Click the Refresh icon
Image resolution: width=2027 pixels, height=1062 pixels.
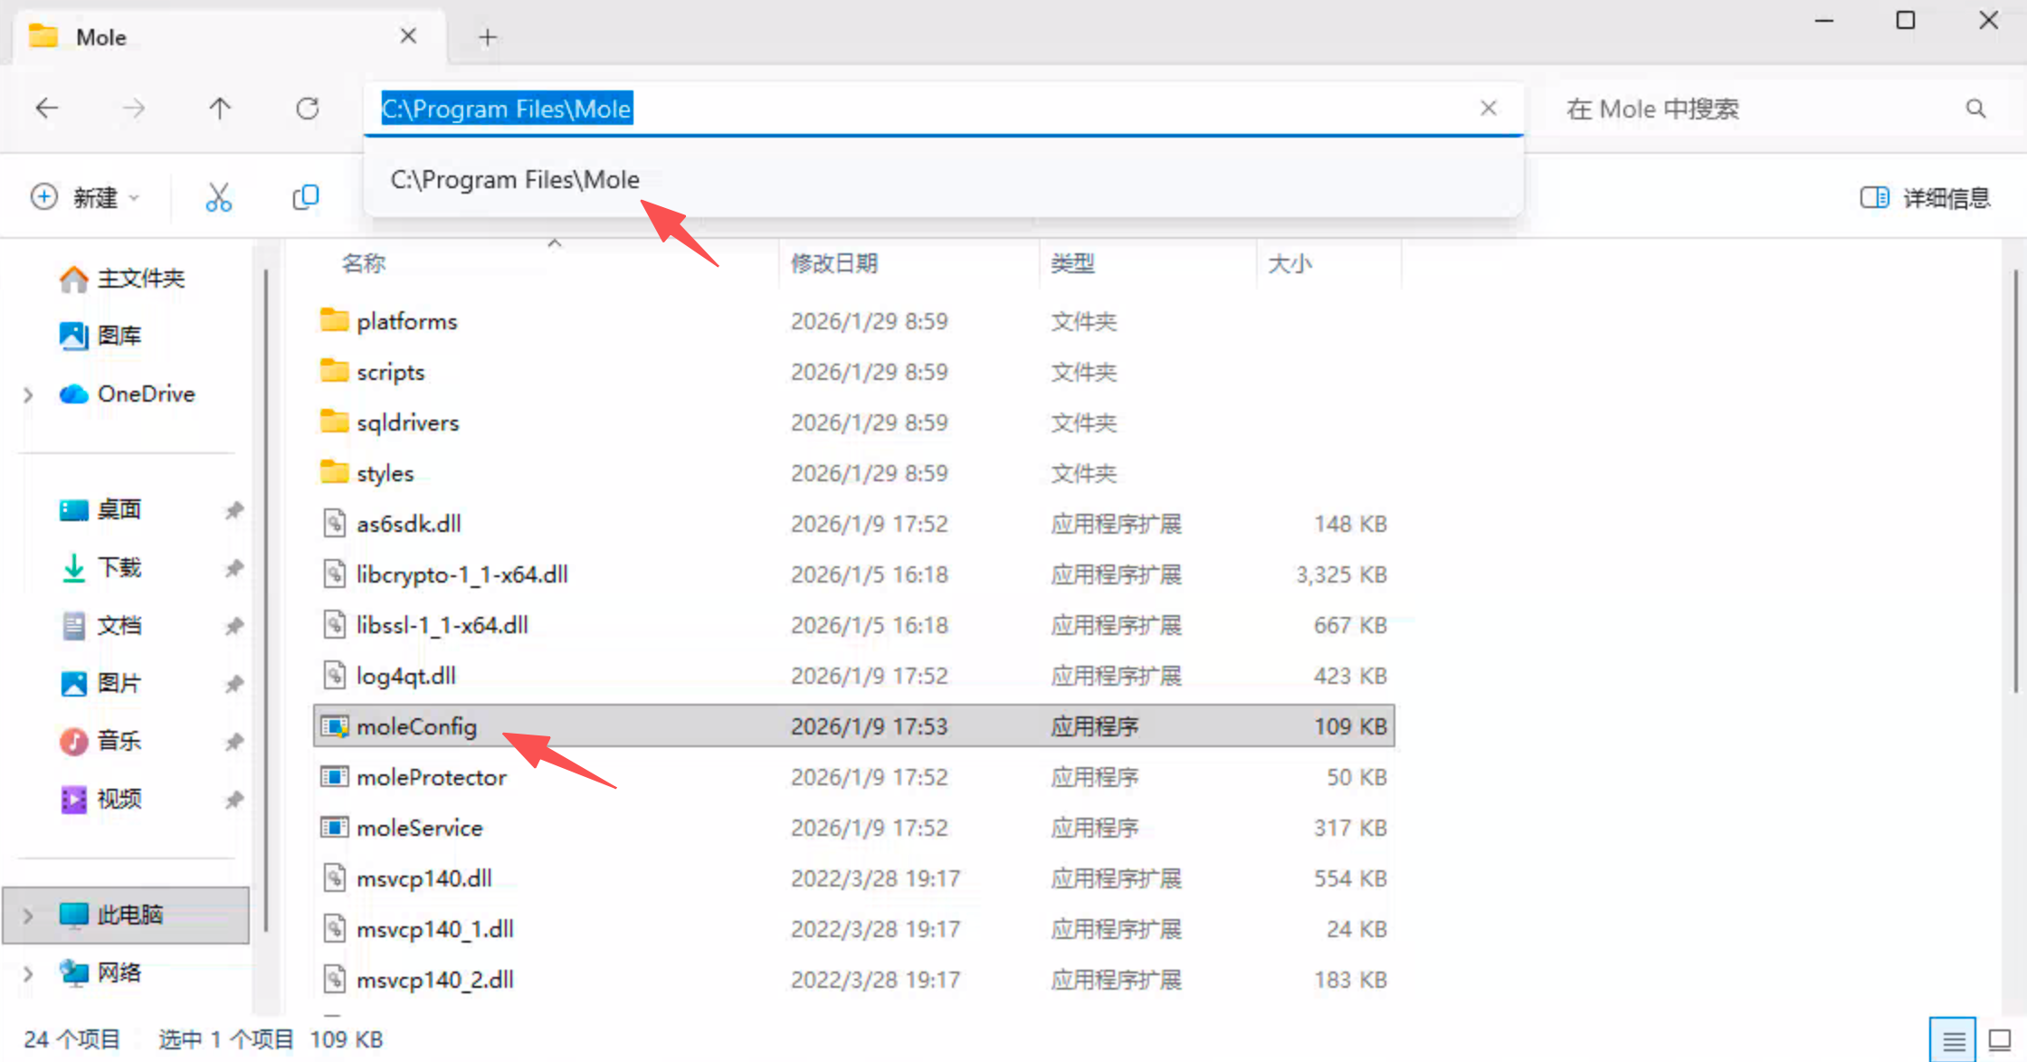(308, 109)
